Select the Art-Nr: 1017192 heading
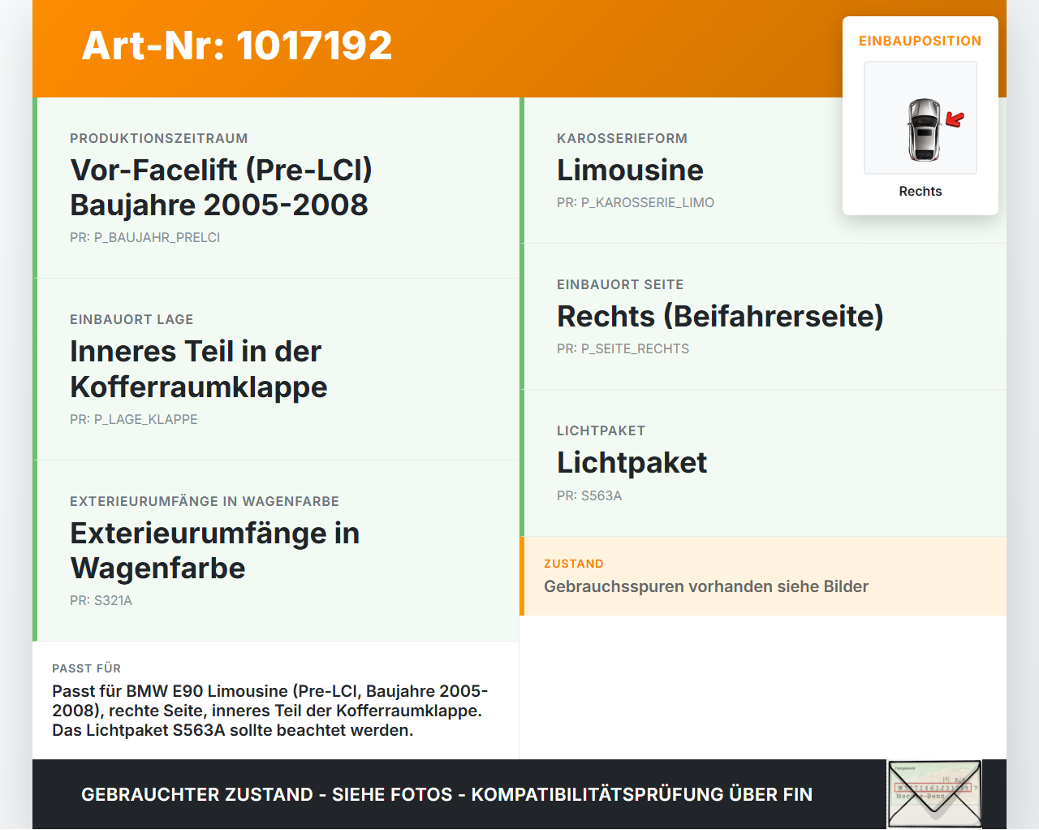The height and width of the screenshot is (830, 1039). click(236, 46)
